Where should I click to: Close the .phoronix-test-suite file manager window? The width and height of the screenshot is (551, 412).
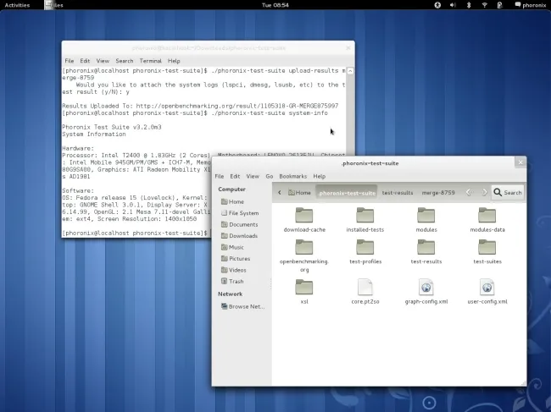pos(520,162)
